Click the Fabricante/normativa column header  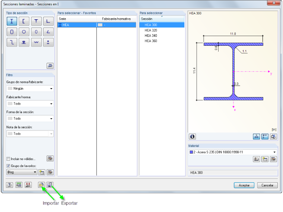[x=117, y=19]
